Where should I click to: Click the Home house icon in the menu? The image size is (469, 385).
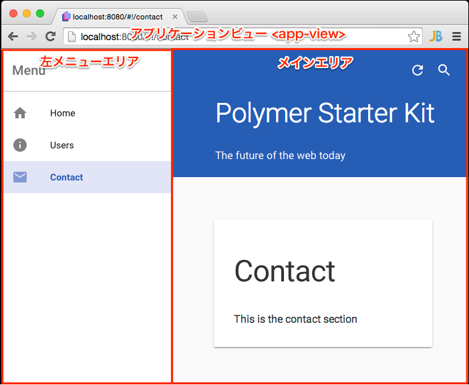20,113
